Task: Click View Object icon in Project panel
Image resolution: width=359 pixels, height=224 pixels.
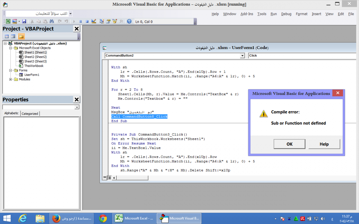Action: [13, 36]
